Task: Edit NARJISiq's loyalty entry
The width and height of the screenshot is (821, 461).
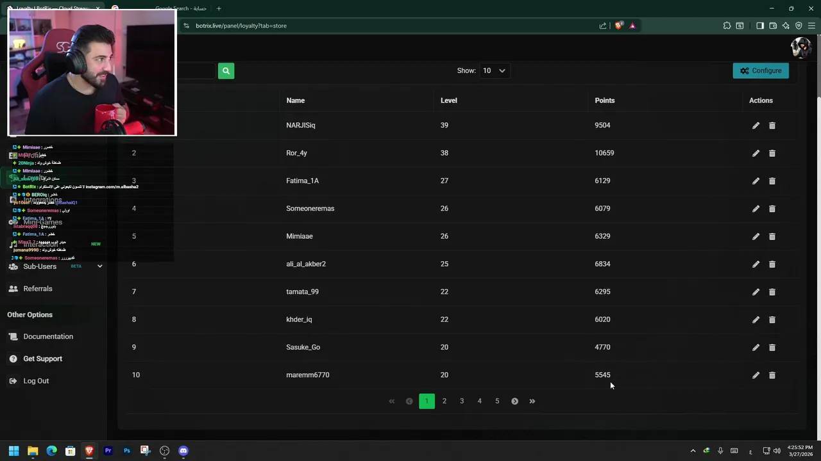Action: point(756,125)
